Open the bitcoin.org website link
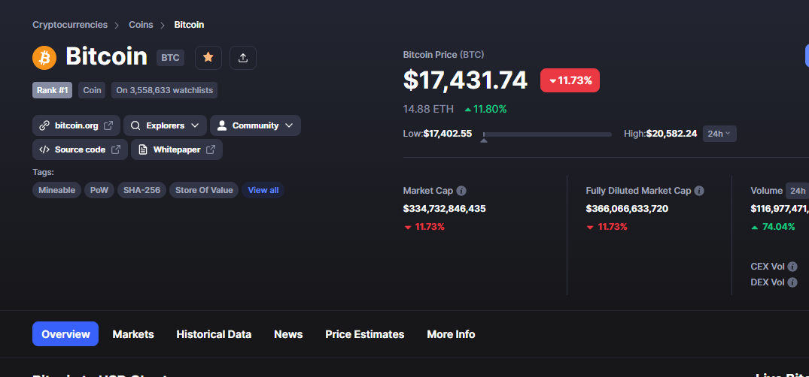 (76, 125)
